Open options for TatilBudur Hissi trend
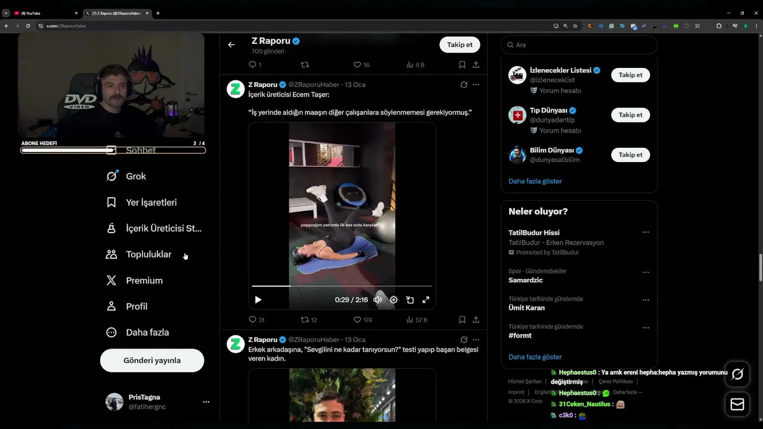763x429 pixels. coord(646,232)
